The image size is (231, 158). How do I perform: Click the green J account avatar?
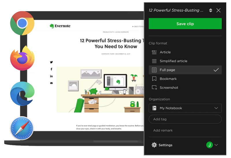(x=209, y=145)
